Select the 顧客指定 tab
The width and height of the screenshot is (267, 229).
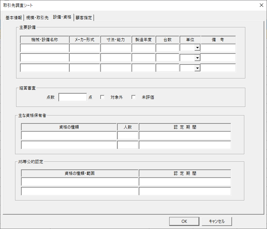(84, 18)
